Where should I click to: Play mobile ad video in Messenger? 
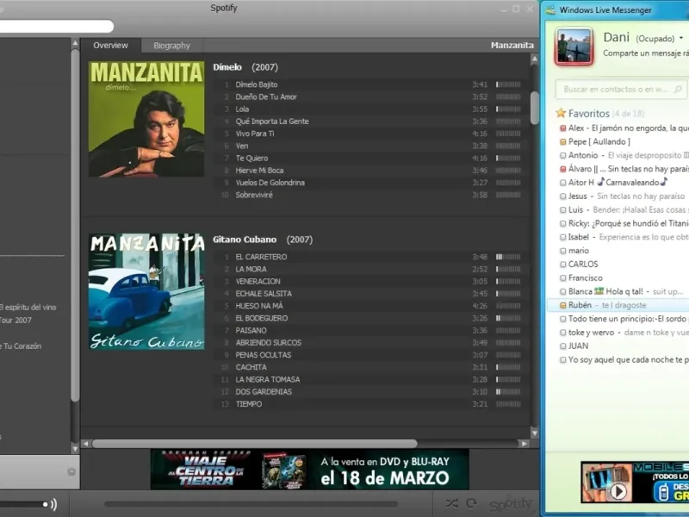point(618,490)
